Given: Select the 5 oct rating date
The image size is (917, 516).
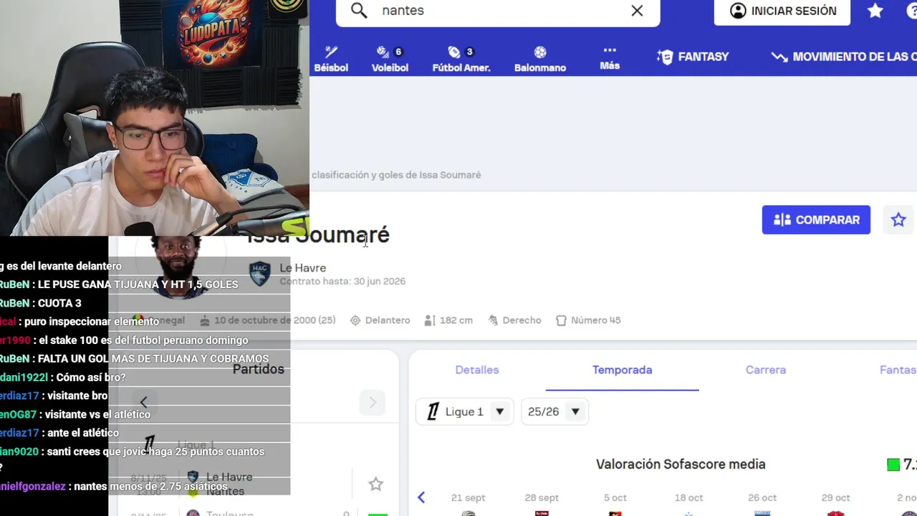Looking at the screenshot, I should [x=615, y=497].
